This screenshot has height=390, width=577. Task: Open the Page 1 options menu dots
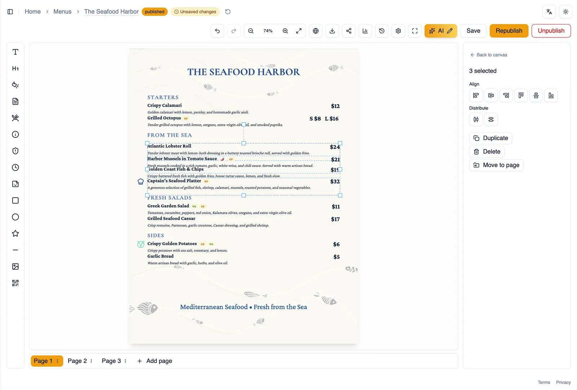[57, 361]
